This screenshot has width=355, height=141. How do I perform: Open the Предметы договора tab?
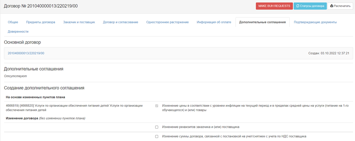(40, 22)
